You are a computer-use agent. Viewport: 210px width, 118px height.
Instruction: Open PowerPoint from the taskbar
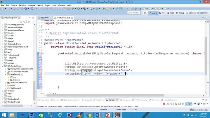pos(108,115)
